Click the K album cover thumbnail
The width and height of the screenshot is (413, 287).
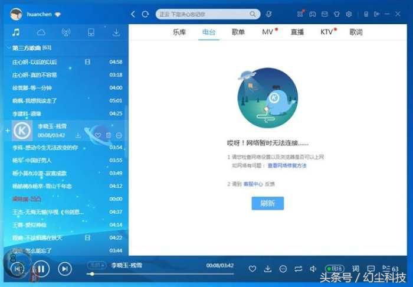click(x=22, y=131)
